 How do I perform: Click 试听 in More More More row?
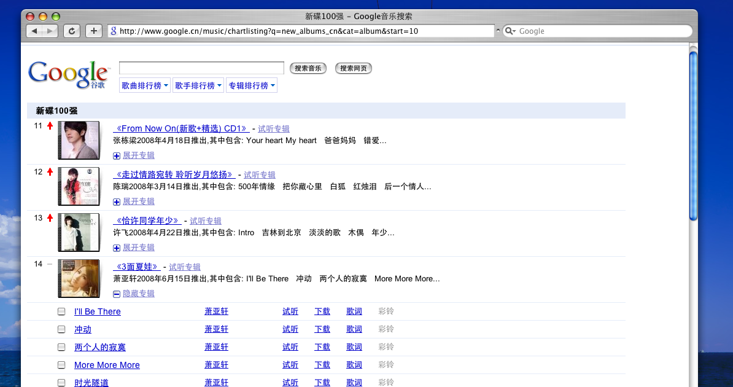(x=290, y=365)
